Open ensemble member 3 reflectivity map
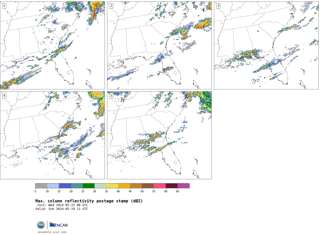Image resolution: width=321 pixels, height=235 pixels. click(266, 45)
